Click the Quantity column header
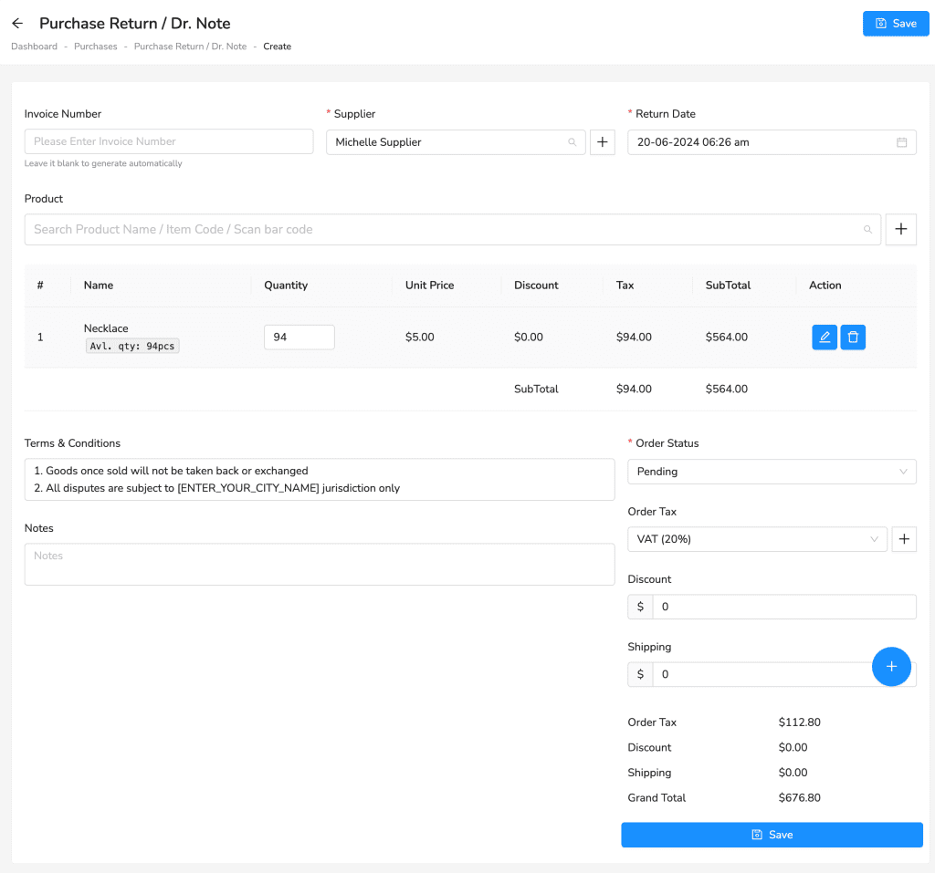Image resolution: width=935 pixels, height=873 pixels. click(x=286, y=286)
